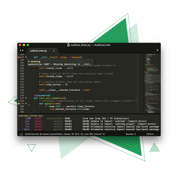Collapse lint_all_views fold arrow on line 197
179x179 pixels.
click(26, 98)
